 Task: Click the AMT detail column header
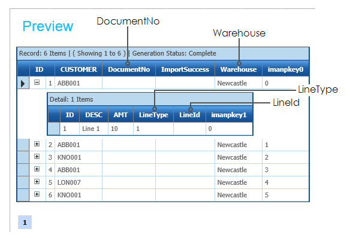120,115
